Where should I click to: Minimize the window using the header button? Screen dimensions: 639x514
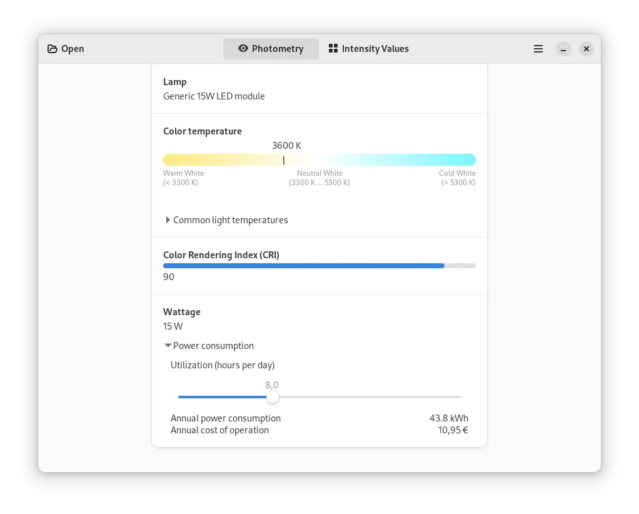click(563, 49)
